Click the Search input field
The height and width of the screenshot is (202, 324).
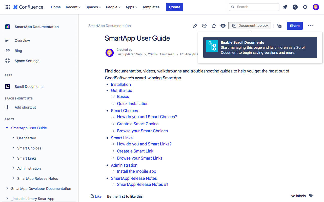(x=254, y=7)
